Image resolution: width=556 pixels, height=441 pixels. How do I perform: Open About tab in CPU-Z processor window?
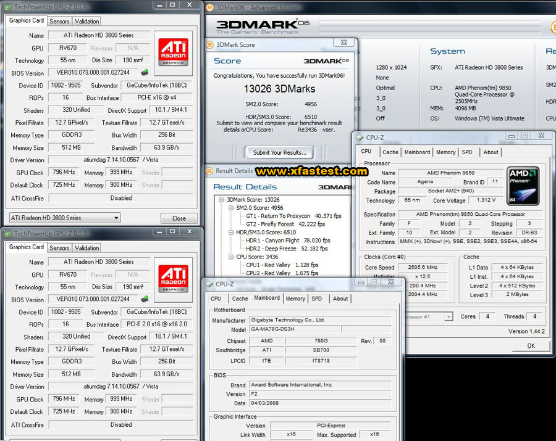coord(491,152)
